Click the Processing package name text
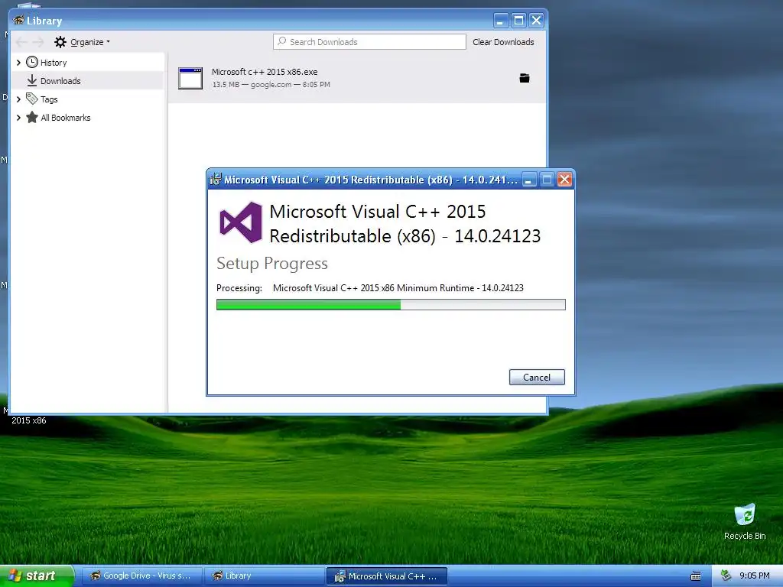The height and width of the screenshot is (587, 783). click(398, 288)
